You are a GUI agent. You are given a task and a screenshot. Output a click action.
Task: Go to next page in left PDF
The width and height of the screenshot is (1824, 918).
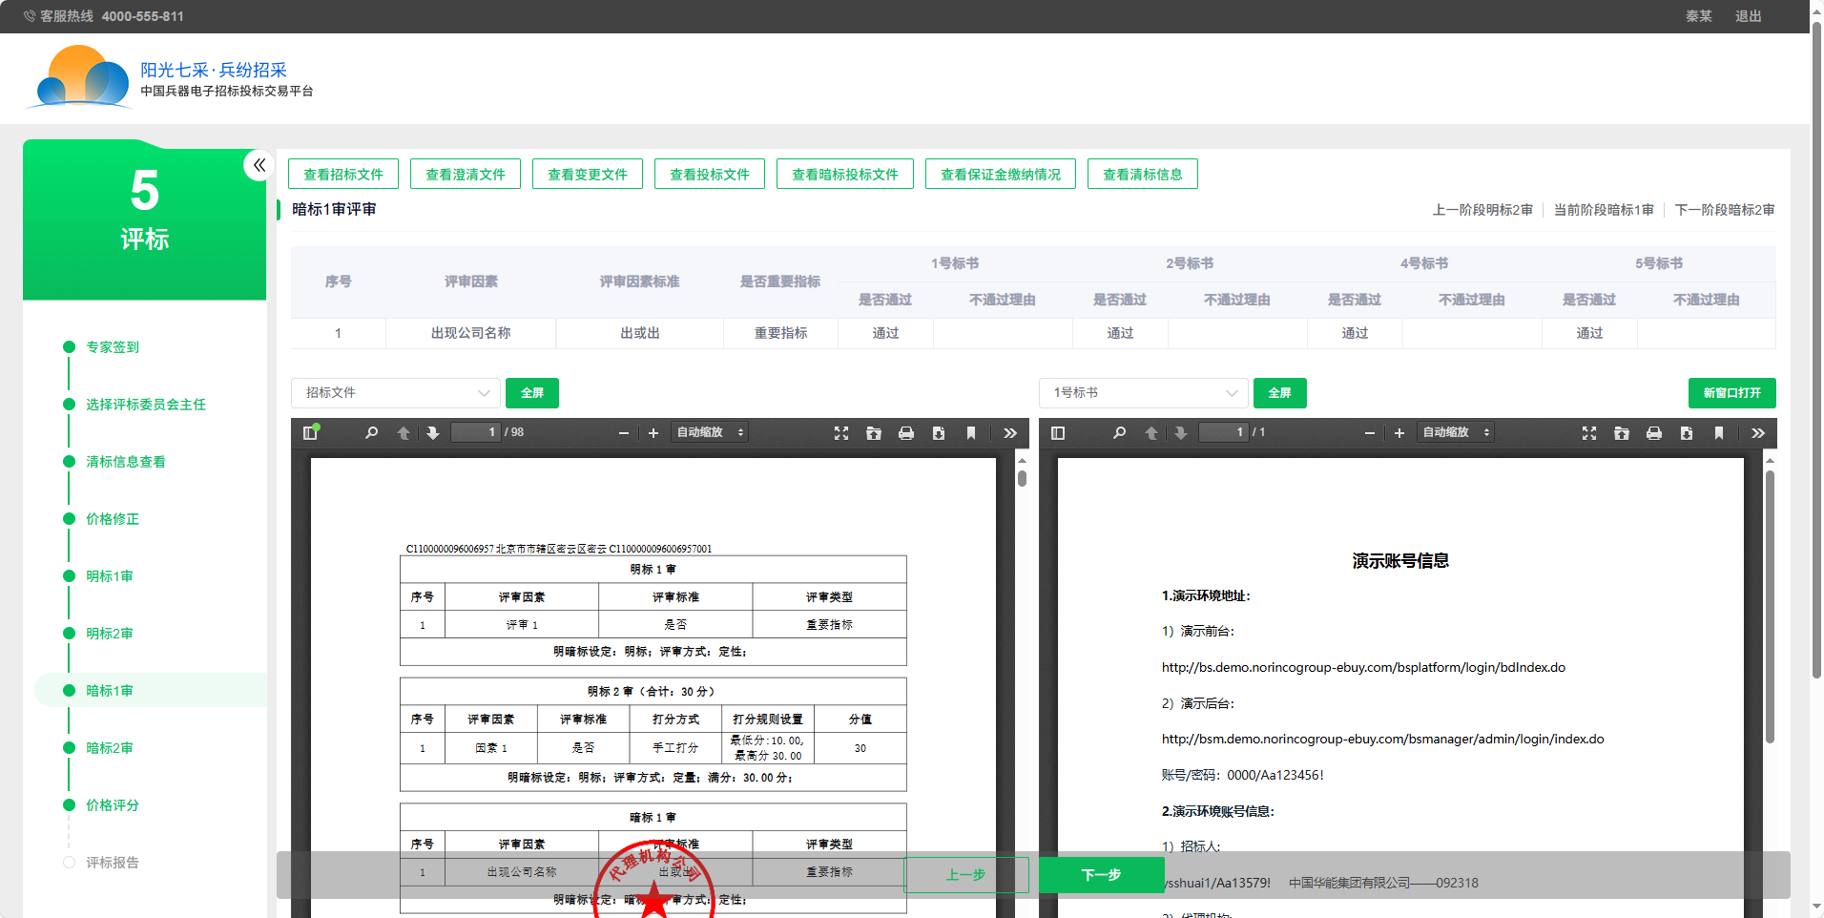pyautogui.click(x=433, y=433)
